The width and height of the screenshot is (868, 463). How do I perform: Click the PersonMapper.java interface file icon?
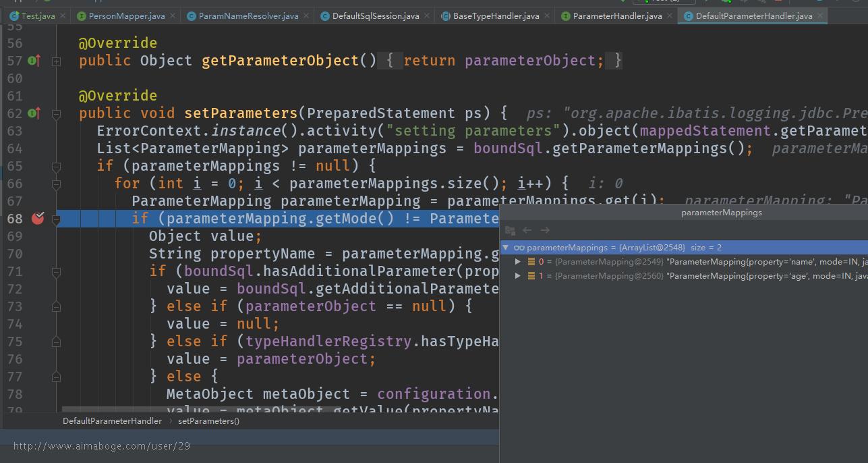(82, 16)
